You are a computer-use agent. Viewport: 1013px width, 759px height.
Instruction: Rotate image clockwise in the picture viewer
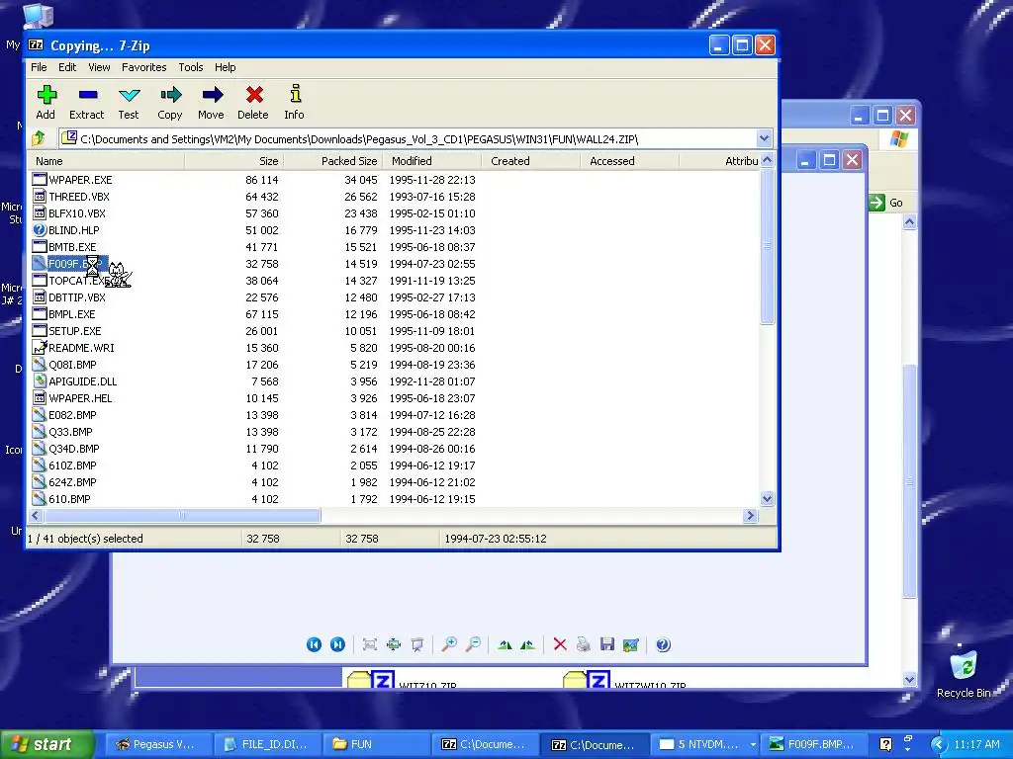tap(506, 644)
